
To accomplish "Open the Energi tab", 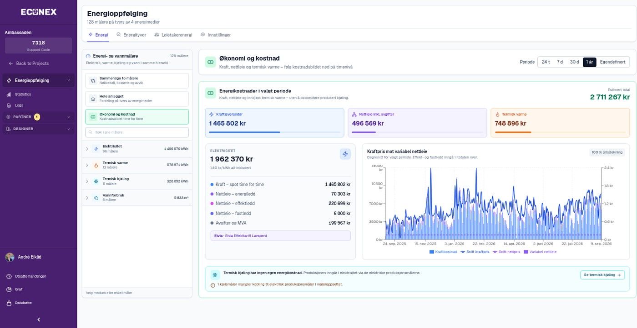I will pos(98,34).
